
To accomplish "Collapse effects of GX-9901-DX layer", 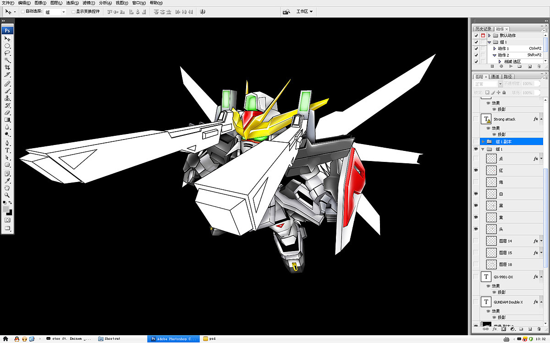I will 541,277.
